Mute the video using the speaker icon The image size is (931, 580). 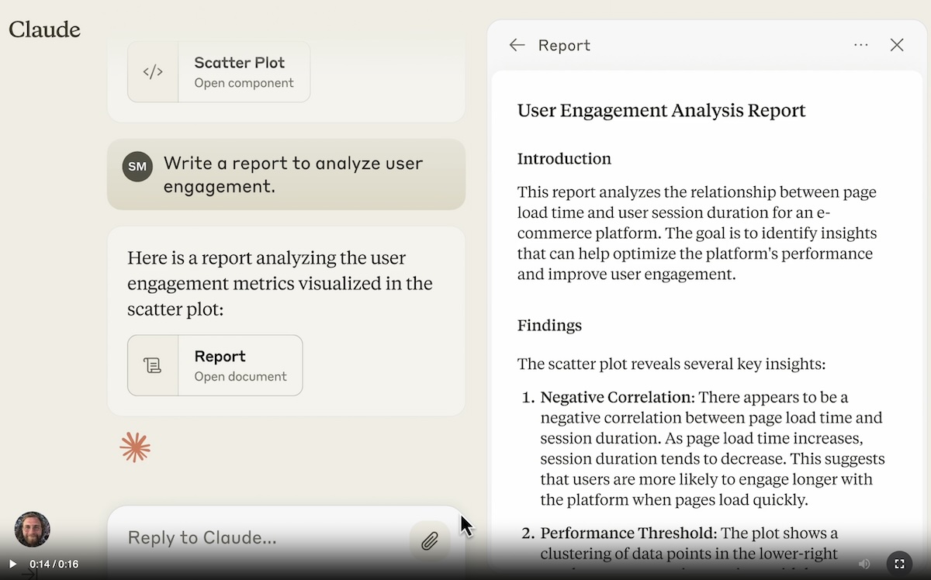tap(864, 564)
